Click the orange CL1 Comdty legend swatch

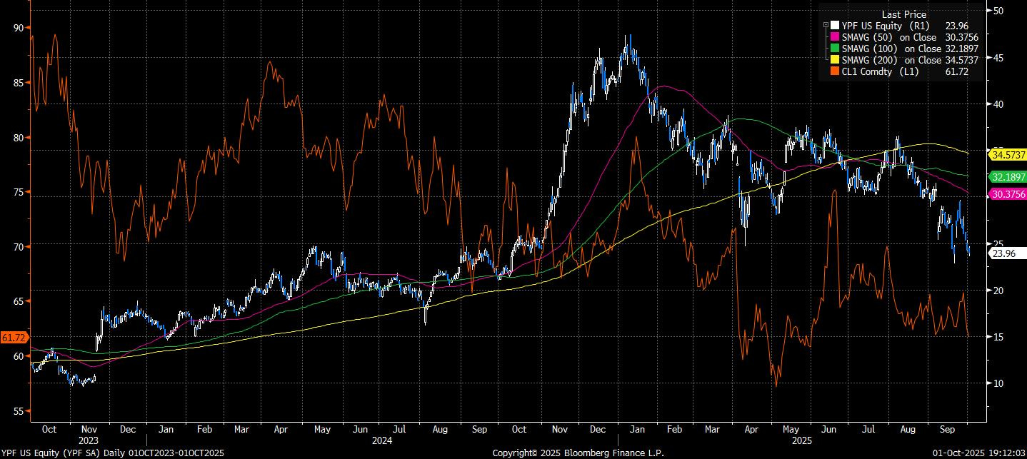(834, 72)
